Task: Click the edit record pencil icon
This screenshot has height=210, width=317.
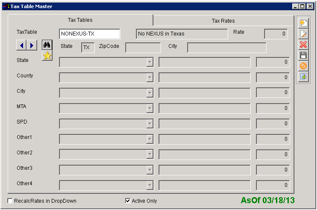Action: (303, 34)
